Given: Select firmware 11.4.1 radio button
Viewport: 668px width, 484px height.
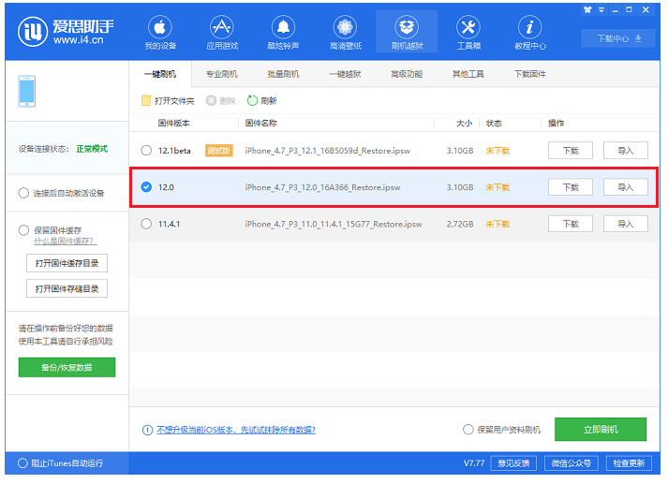Looking at the screenshot, I should (x=146, y=224).
